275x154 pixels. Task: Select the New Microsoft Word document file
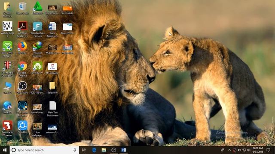52,30
